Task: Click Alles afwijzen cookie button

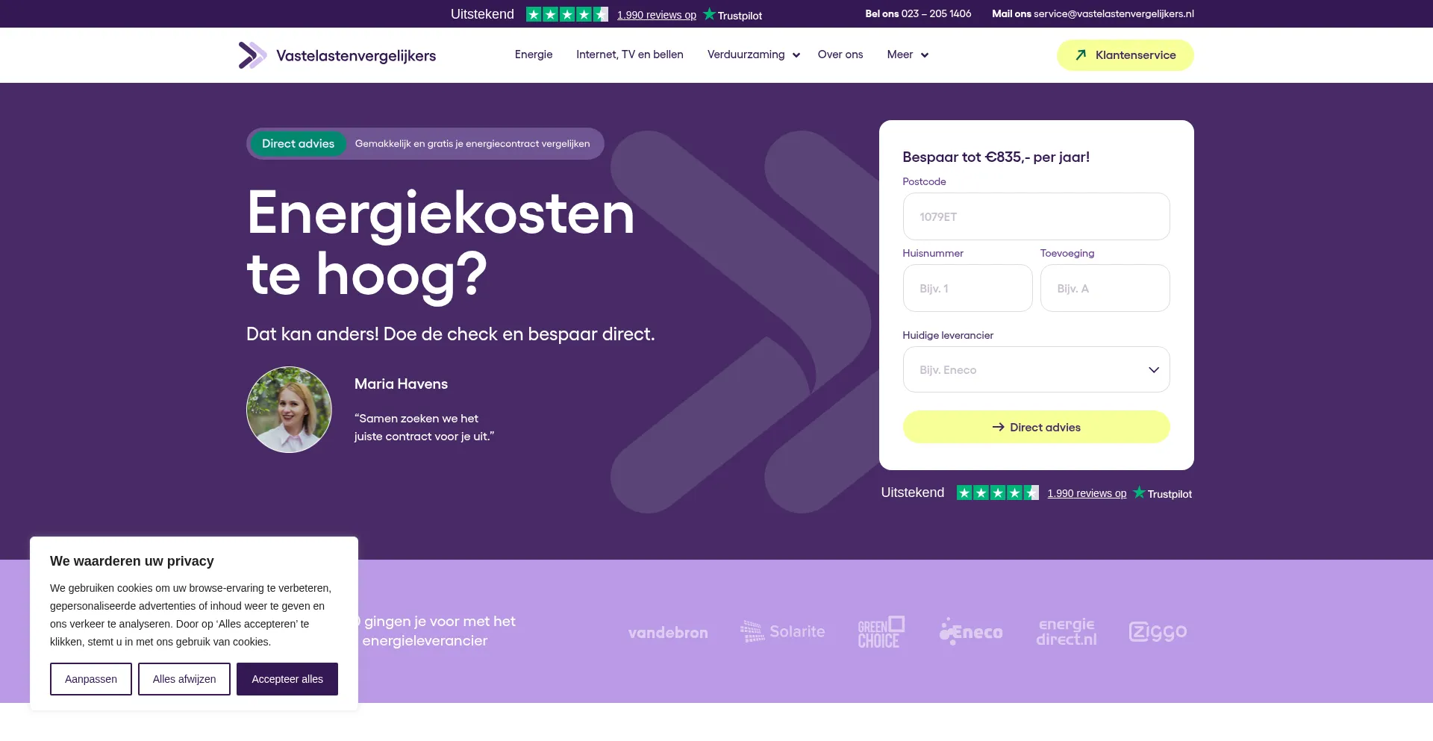Action: tap(184, 679)
